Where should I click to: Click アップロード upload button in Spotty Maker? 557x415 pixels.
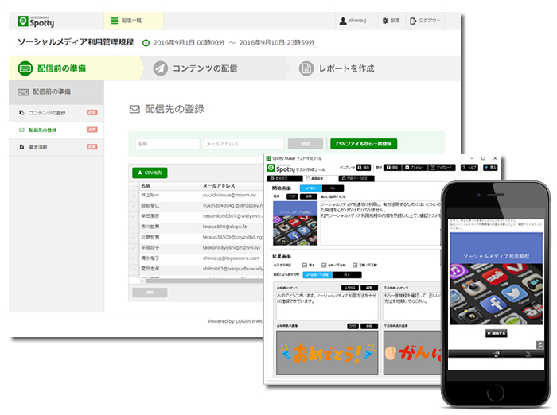pyautogui.click(x=442, y=168)
